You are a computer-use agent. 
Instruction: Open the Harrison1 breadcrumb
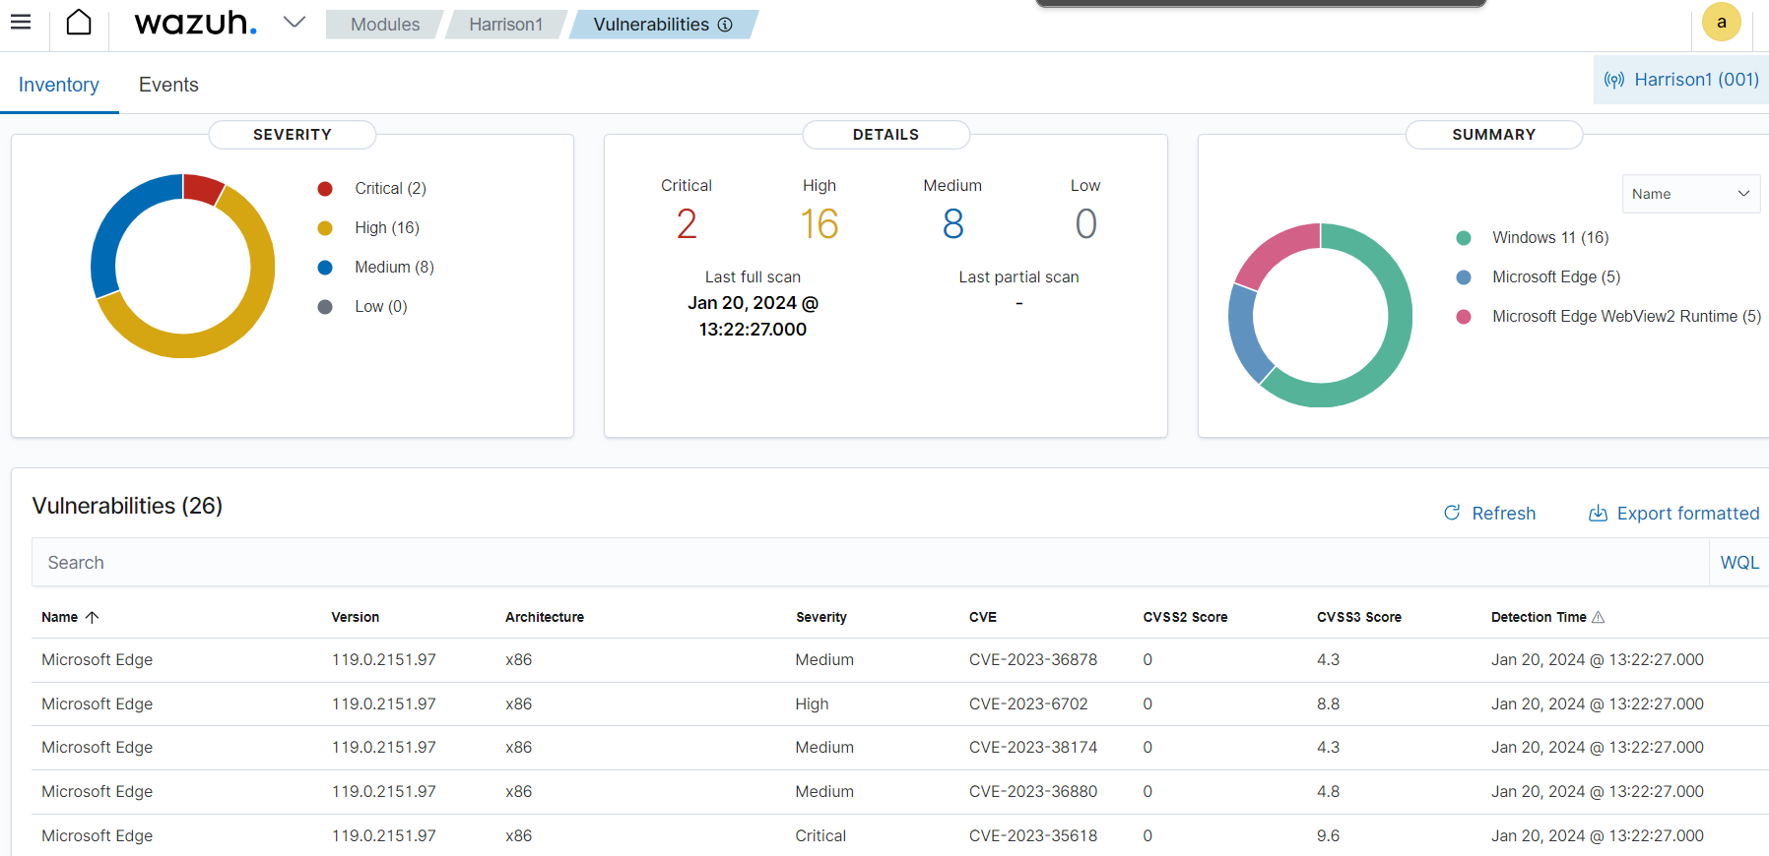coord(505,25)
